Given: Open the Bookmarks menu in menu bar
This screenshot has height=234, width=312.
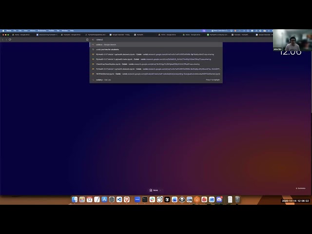Looking at the screenshot, I should [x=42, y=30].
